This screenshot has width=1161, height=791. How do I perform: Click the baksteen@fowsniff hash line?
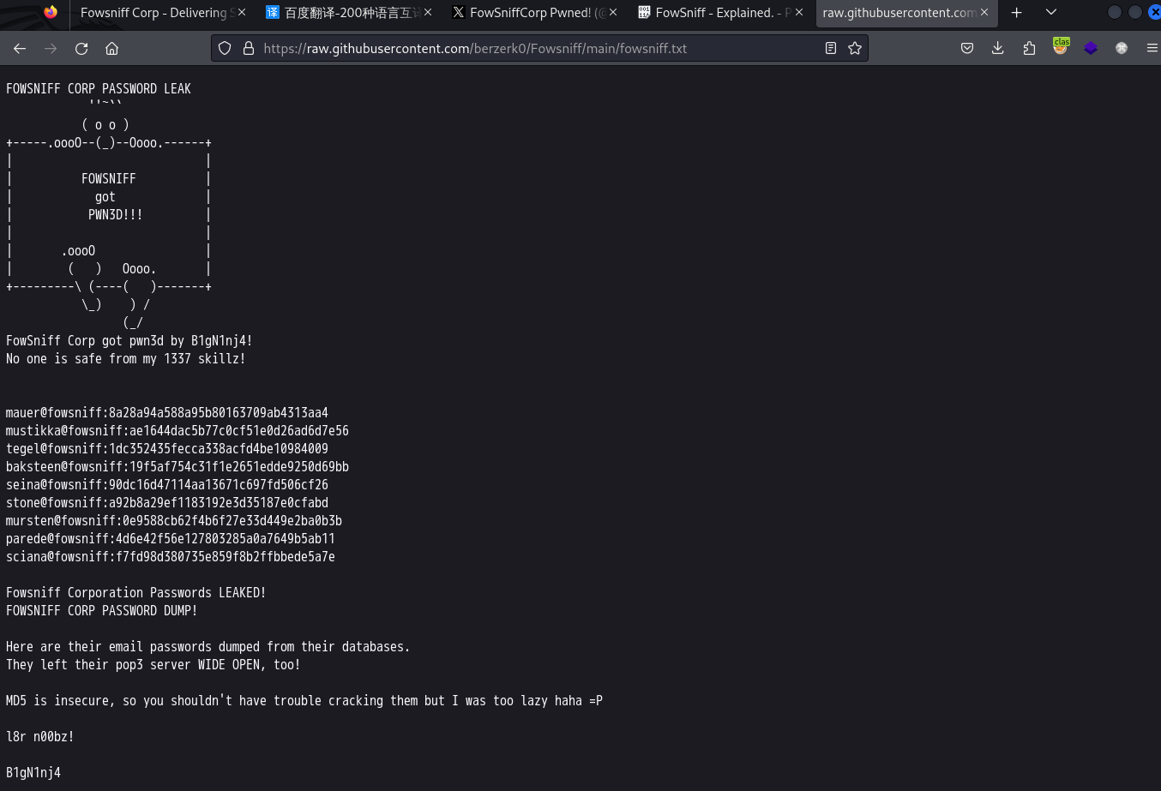pyautogui.click(x=177, y=467)
